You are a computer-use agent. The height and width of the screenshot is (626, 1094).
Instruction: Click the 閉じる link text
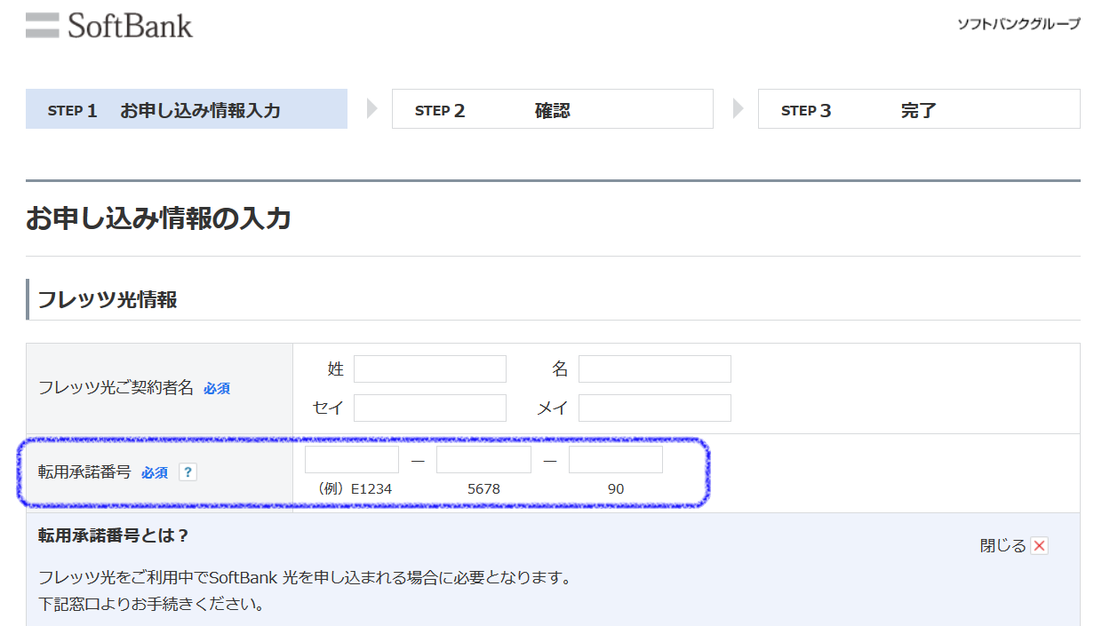[1002, 545]
